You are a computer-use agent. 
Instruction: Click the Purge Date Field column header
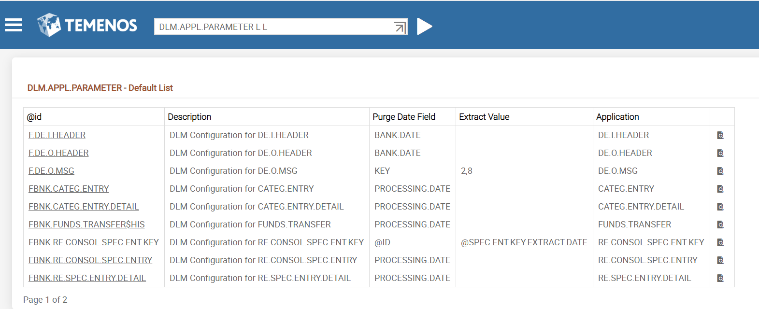(x=403, y=117)
